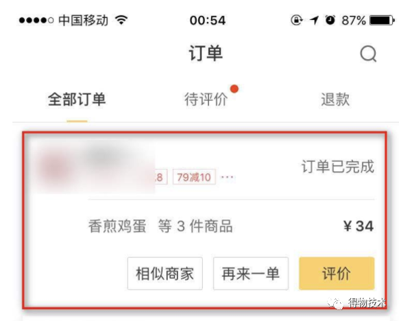Viewport: 399px width, 321px height.
Task: Open the 退款 tab
Action: tap(335, 99)
